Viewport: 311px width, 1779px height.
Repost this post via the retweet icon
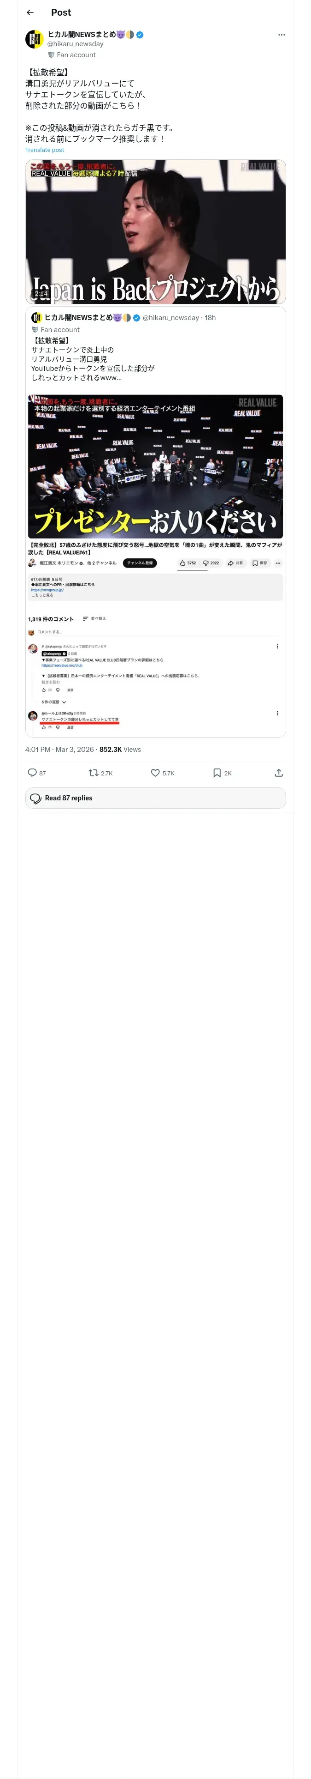tap(94, 773)
